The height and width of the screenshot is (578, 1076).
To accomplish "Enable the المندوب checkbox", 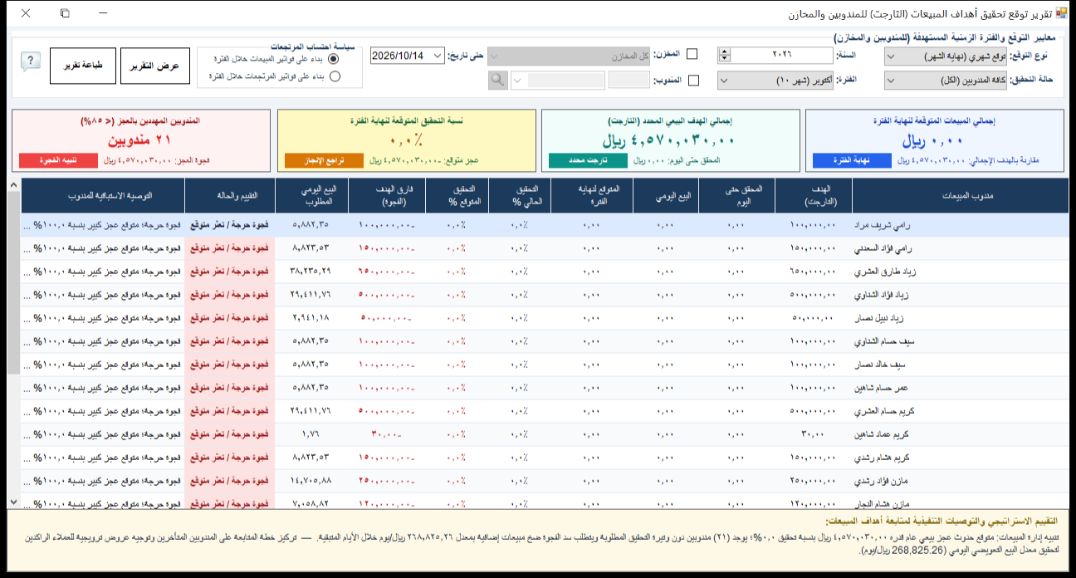I will tap(692, 80).
